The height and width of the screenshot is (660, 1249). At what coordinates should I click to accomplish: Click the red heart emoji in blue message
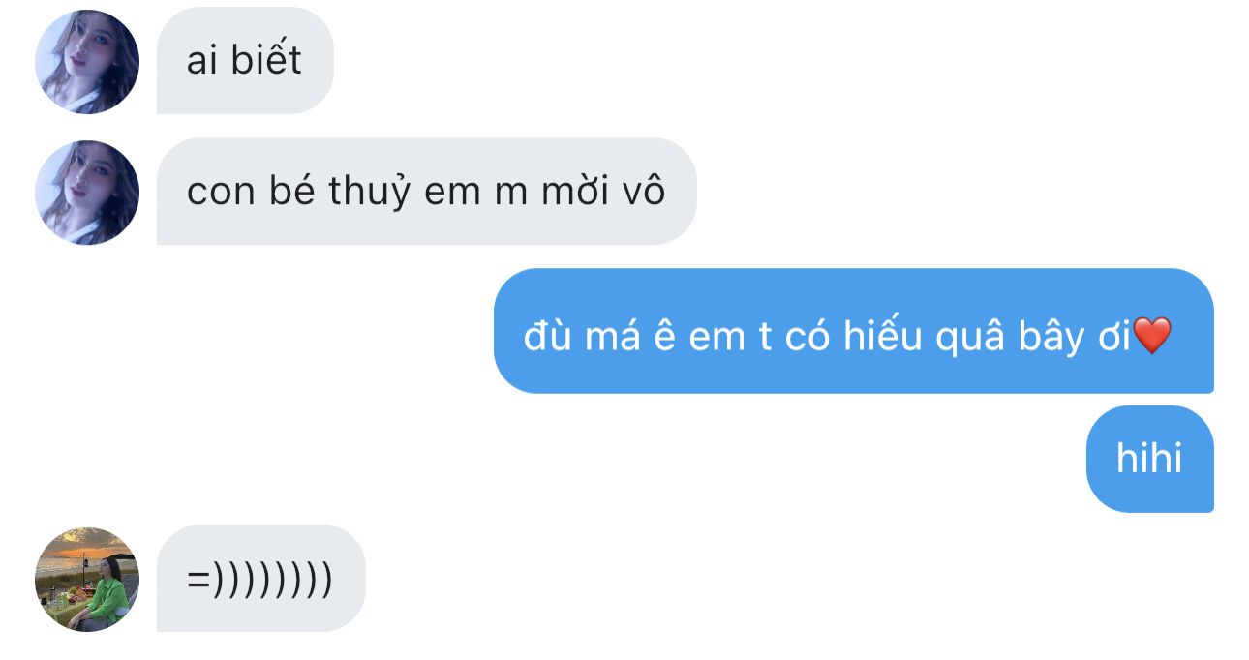[x=1152, y=335]
